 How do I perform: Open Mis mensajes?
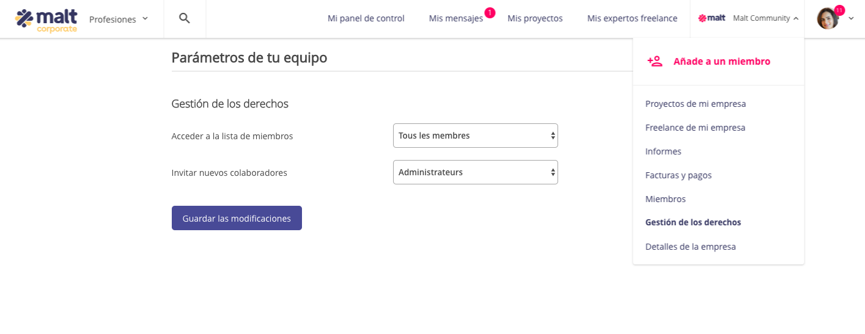click(456, 18)
